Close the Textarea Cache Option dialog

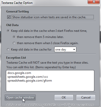click(x=94, y=2)
